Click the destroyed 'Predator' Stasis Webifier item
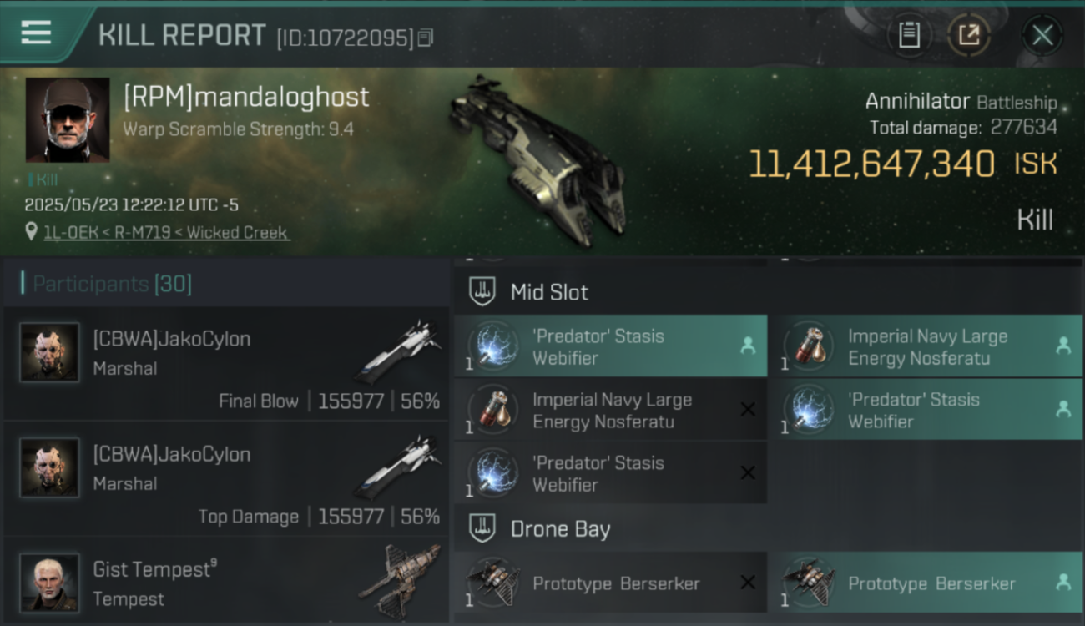Image resolution: width=1085 pixels, height=626 pixels. 611,473
